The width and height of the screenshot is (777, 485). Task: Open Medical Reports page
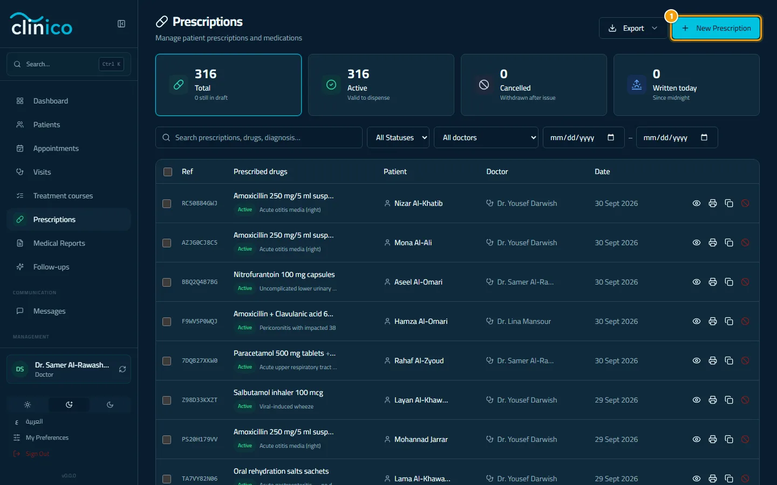(69, 243)
